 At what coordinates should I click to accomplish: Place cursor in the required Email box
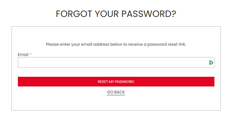click(116, 62)
